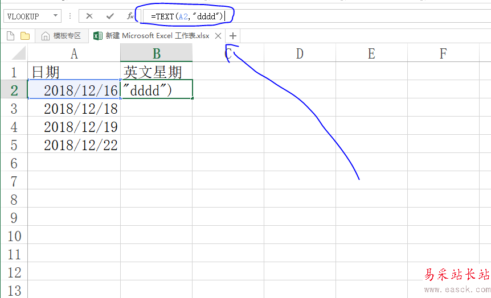The width and height of the screenshot is (491, 298).
Task: Add a new tab with plus button
Action: [232, 36]
